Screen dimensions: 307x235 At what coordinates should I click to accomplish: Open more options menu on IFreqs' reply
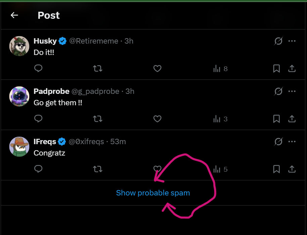[292, 141]
